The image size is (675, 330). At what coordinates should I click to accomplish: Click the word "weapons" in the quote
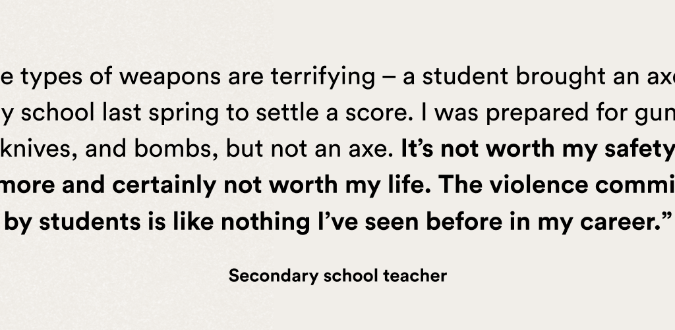(169, 77)
